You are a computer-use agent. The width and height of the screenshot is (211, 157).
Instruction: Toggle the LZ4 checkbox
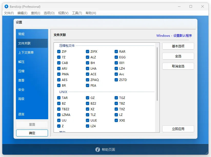coord(87,126)
